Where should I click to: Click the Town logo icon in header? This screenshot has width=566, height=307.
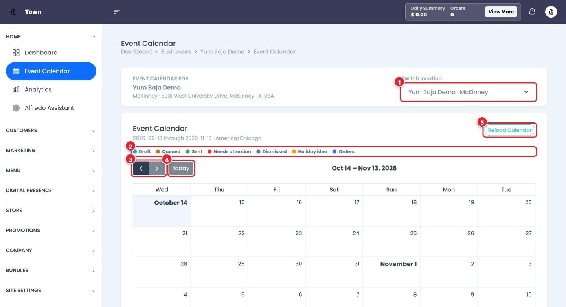click(13, 12)
